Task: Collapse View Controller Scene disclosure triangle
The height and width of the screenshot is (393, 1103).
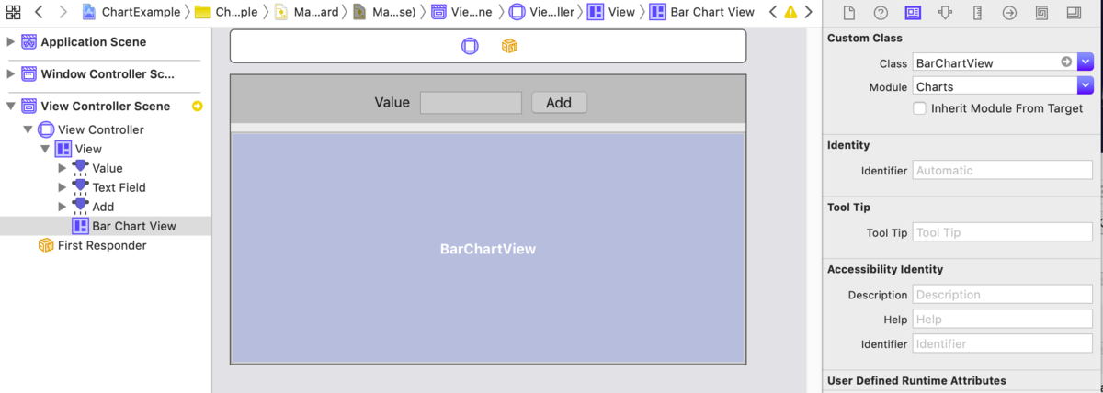Action: coord(11,107)
